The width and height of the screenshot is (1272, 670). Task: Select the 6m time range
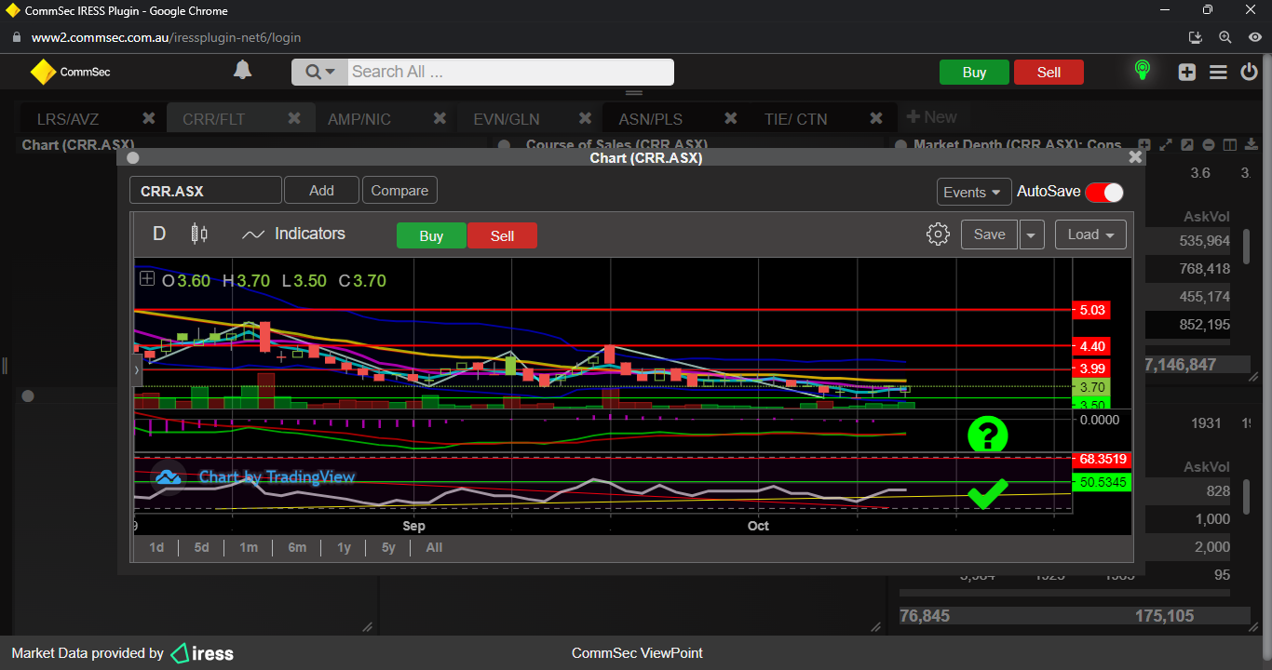[297, 547]
